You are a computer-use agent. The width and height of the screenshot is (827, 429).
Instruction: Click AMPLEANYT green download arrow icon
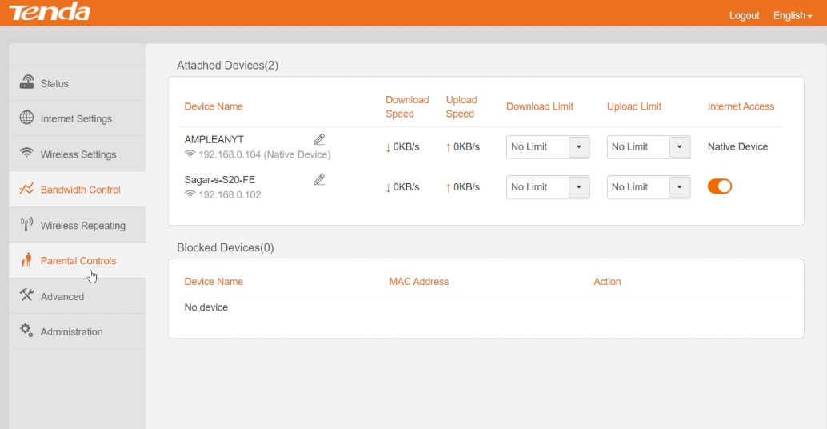388,148
